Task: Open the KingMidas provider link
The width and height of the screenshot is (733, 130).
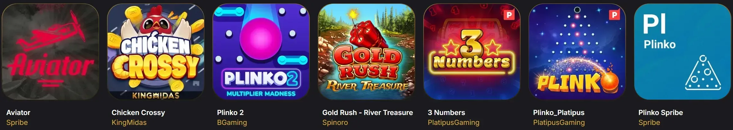Action: (129, 122)
